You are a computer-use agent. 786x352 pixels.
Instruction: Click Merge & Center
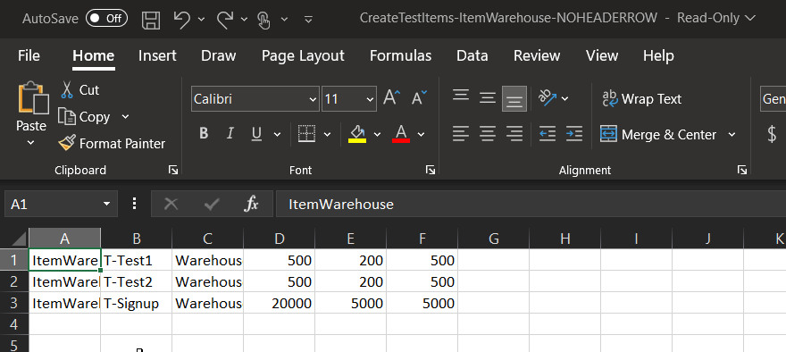[658, 134]
